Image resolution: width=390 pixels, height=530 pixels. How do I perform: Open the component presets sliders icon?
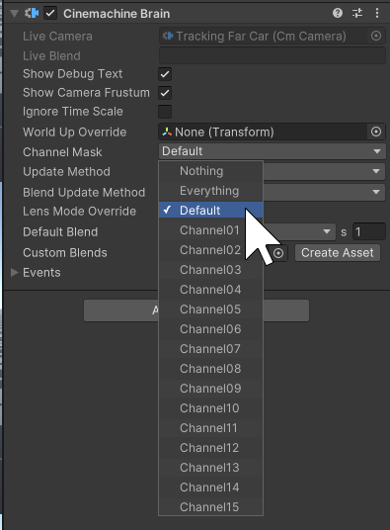(357, 13)
